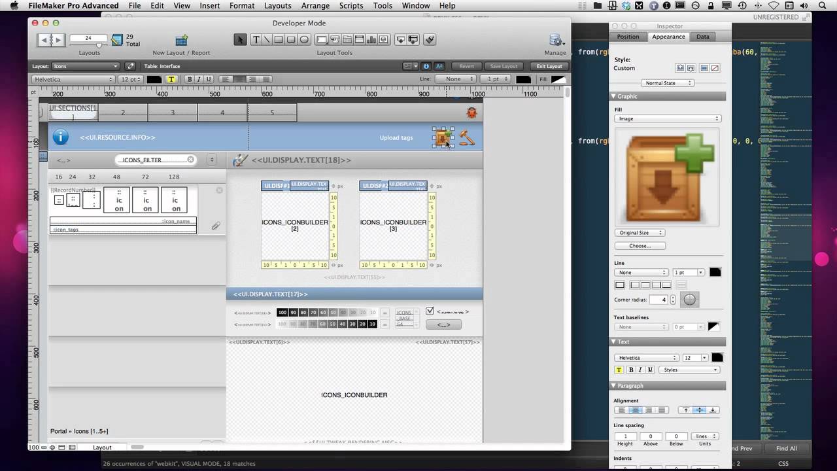Open the Original Size dropdown

[x=640, y=233]
